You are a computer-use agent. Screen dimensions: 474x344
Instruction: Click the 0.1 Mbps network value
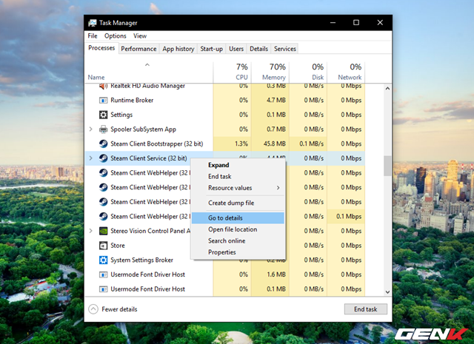pyautogui.click(x=349, y=217)
